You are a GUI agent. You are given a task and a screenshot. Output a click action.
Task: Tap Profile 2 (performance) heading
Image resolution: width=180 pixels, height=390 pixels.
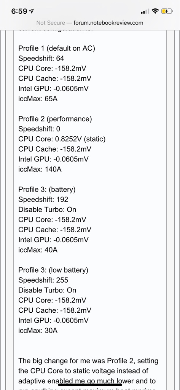[x=55, y=119]
